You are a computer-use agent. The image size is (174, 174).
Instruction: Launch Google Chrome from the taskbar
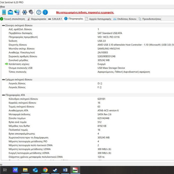pyautogui.click(x=45, y=170)
